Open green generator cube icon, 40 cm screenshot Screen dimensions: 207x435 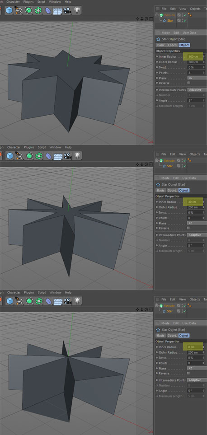[x=29, y=156]
